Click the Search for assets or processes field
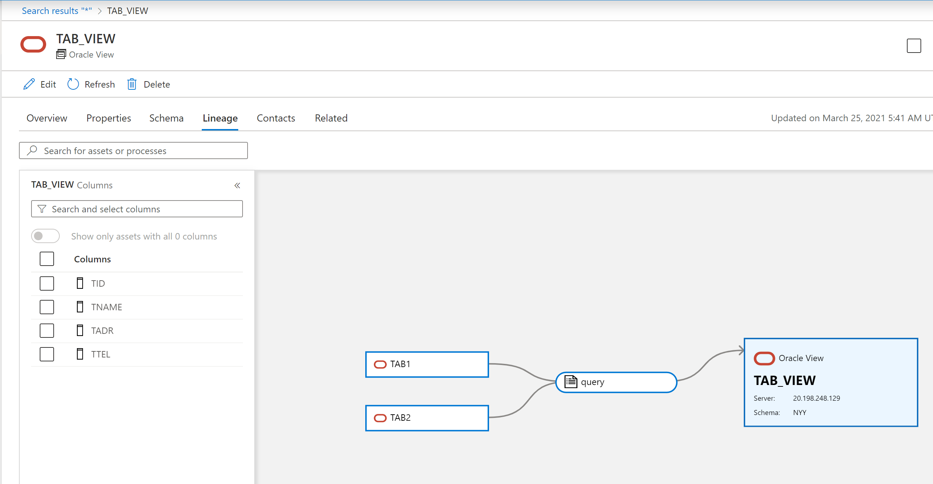Viewport: 933px width, 484px height. pos(133,150)
